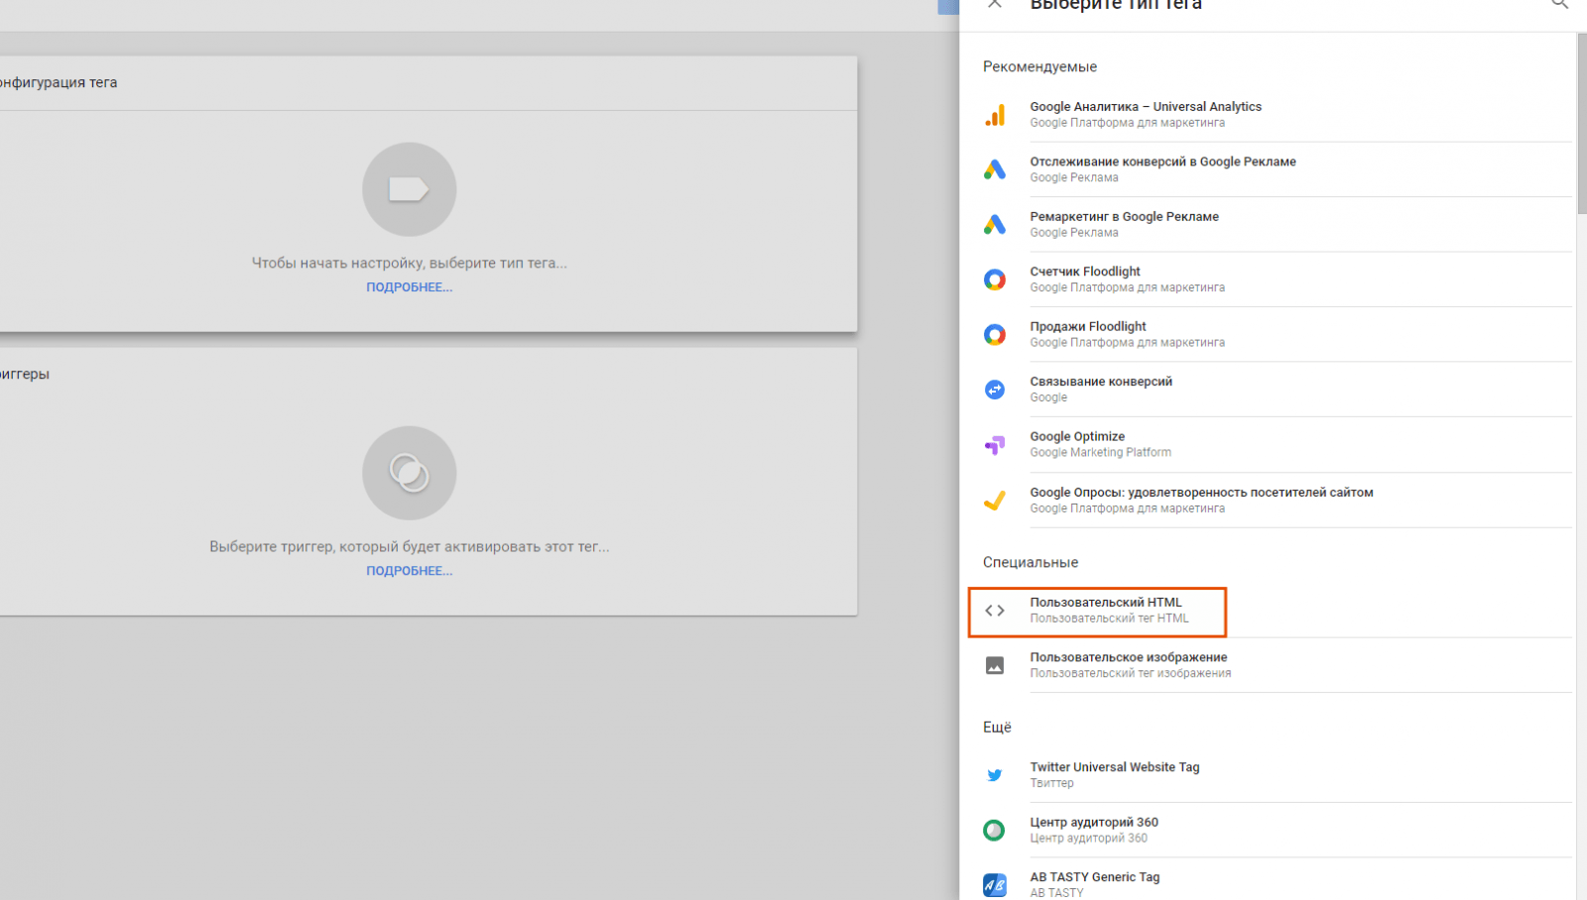The width and height of the screenshot is (1587, 900).
Task: Select Google Аналитика – Universal Analytics tag
Action: (1276, 115)
